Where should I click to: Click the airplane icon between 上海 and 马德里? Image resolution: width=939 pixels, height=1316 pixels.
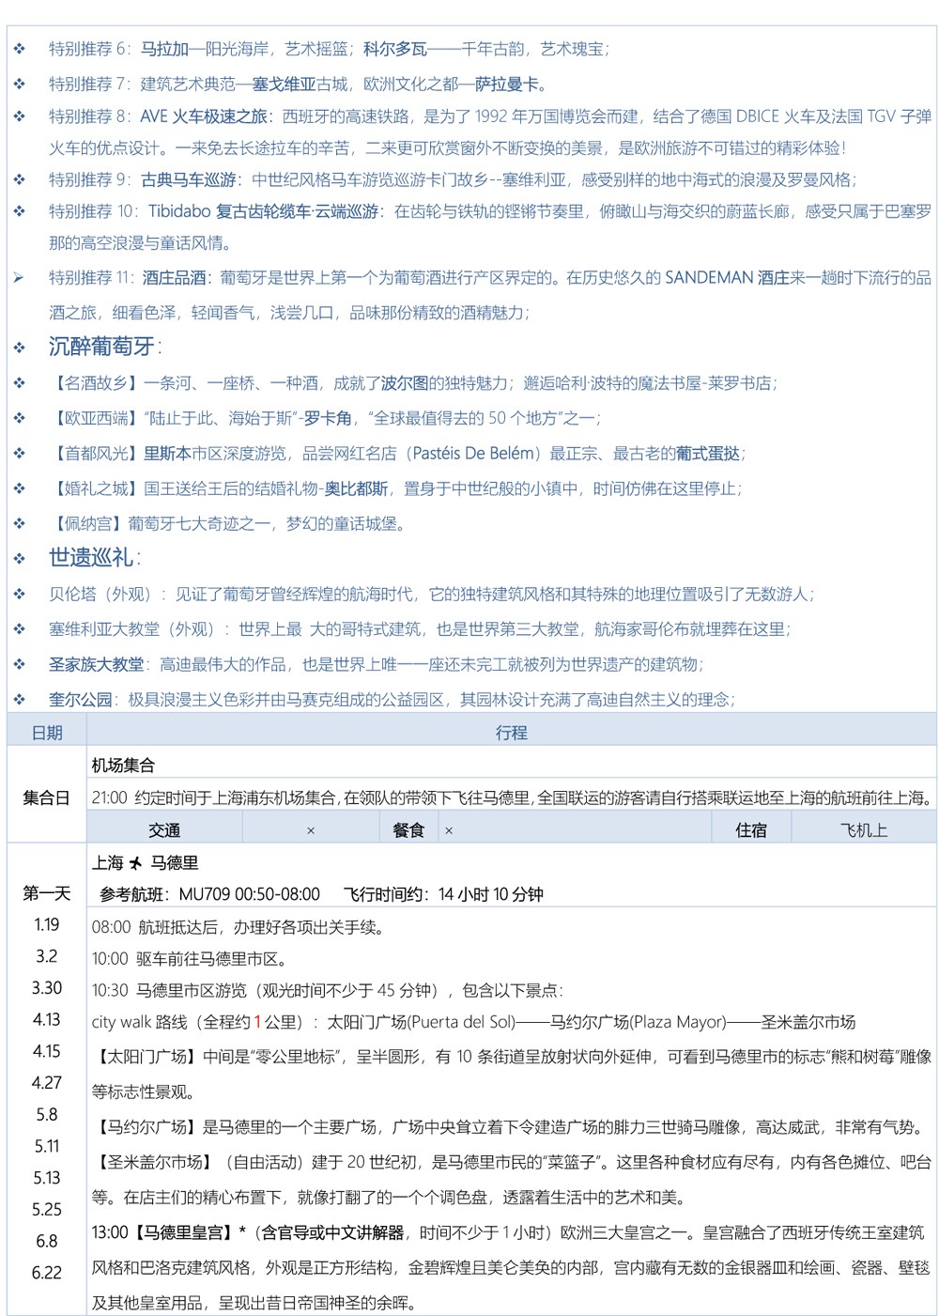tap(136, 862)
